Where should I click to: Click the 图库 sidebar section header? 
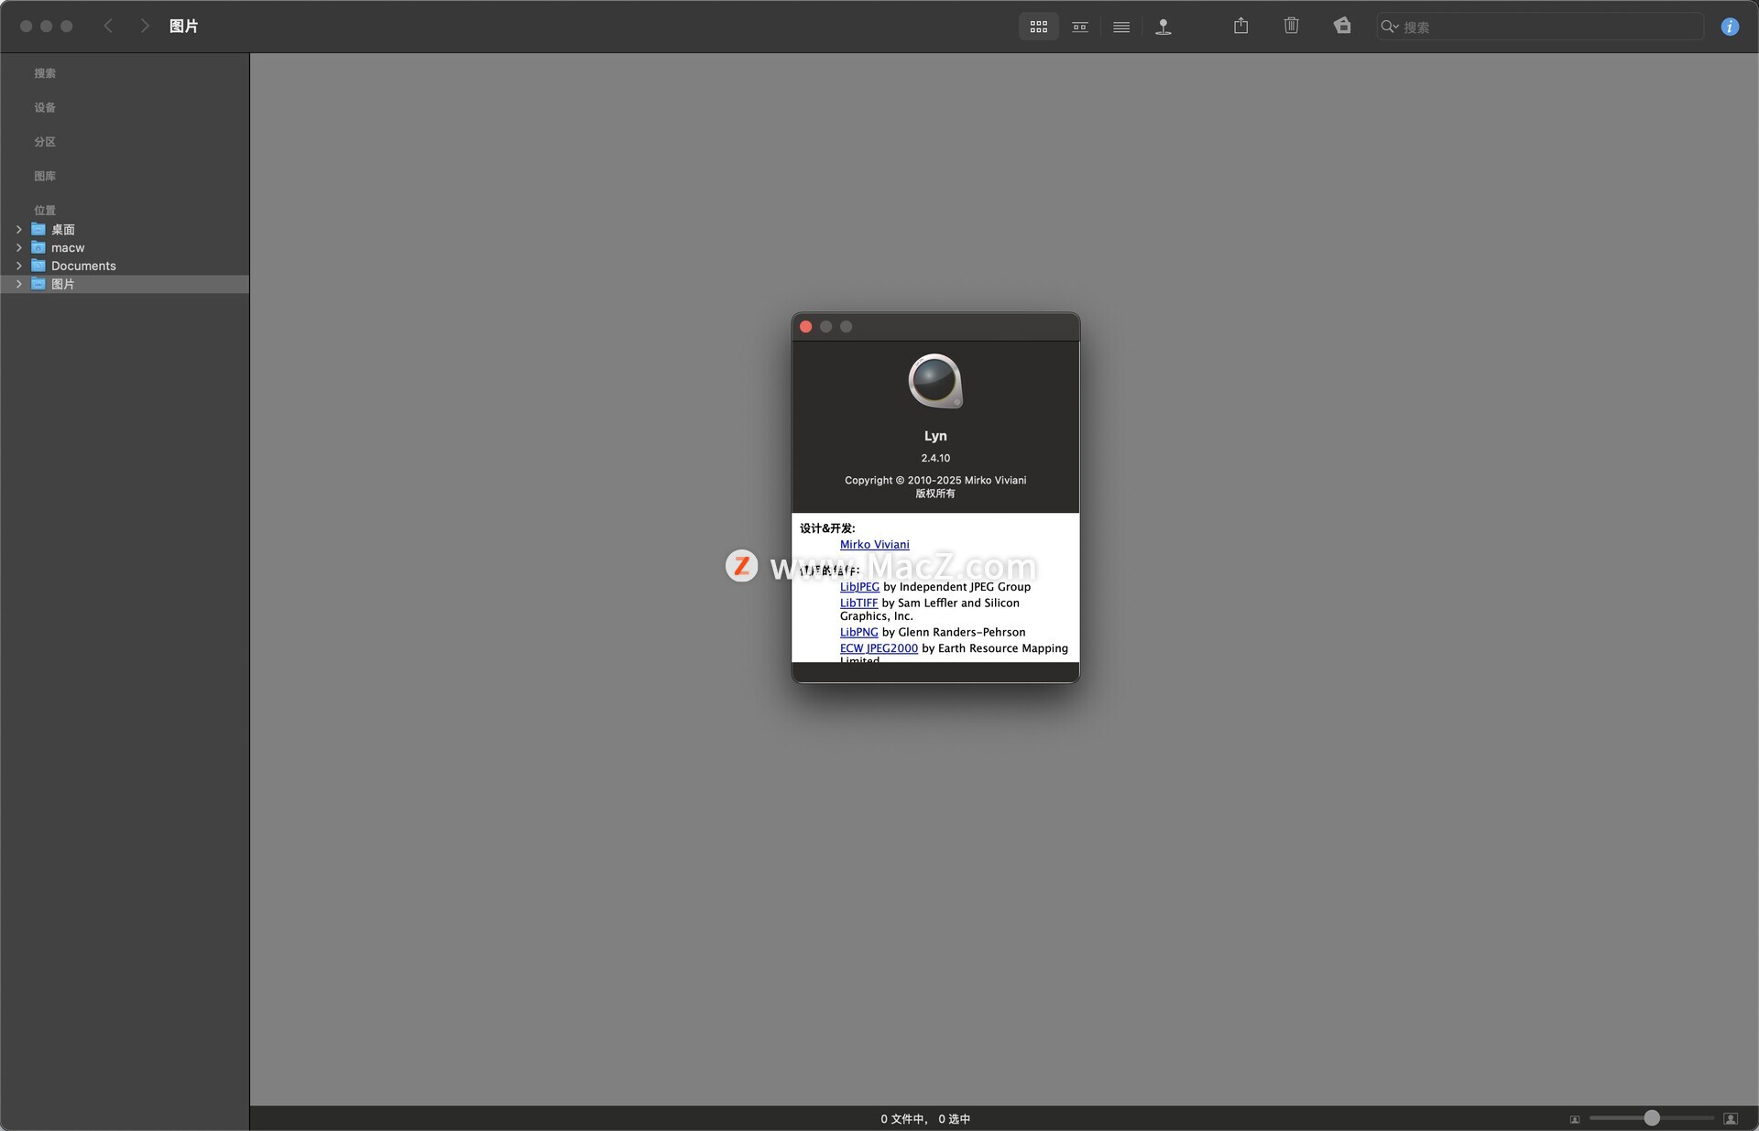tap(45, 176)
